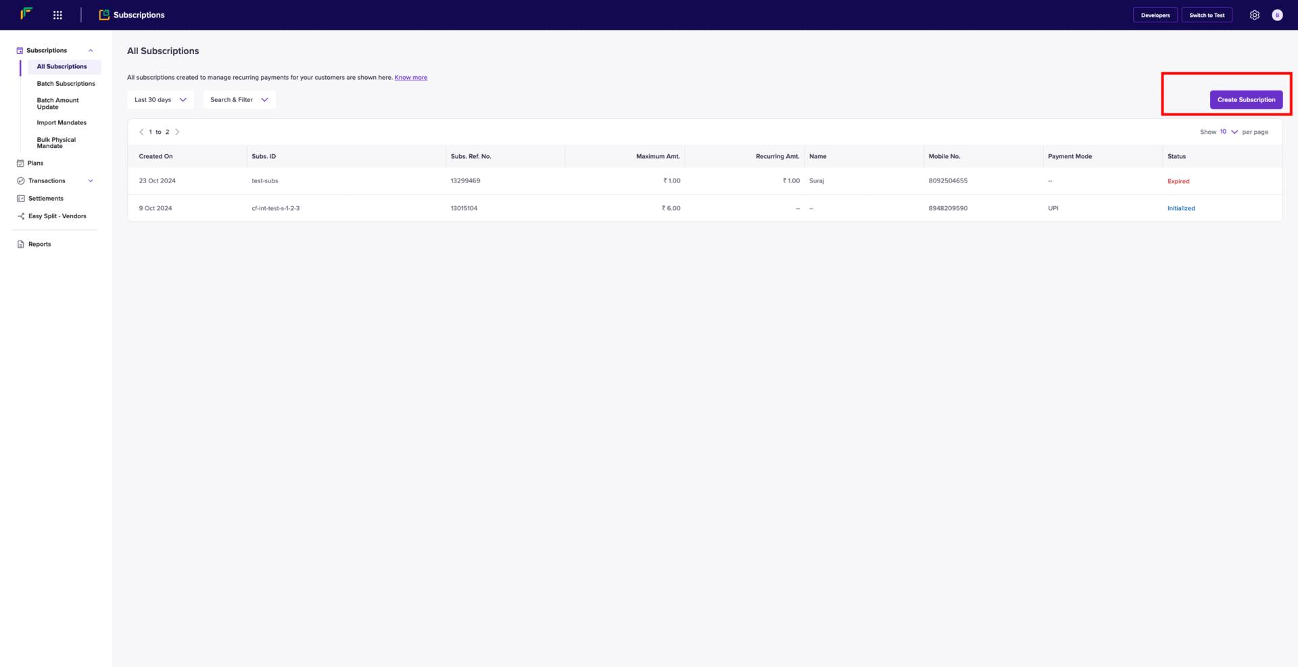Go to next page arrow

coord(177,132)
